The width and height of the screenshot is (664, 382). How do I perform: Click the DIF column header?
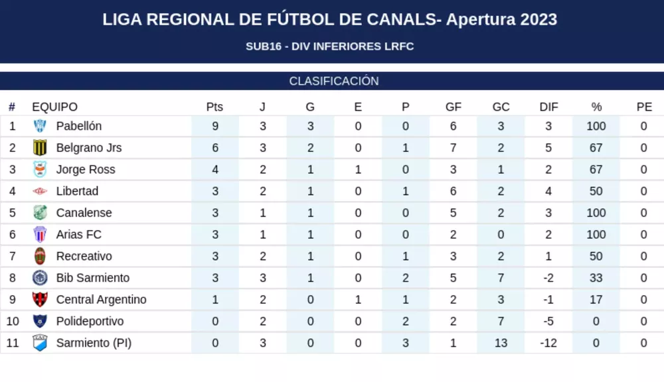[548, 107]
